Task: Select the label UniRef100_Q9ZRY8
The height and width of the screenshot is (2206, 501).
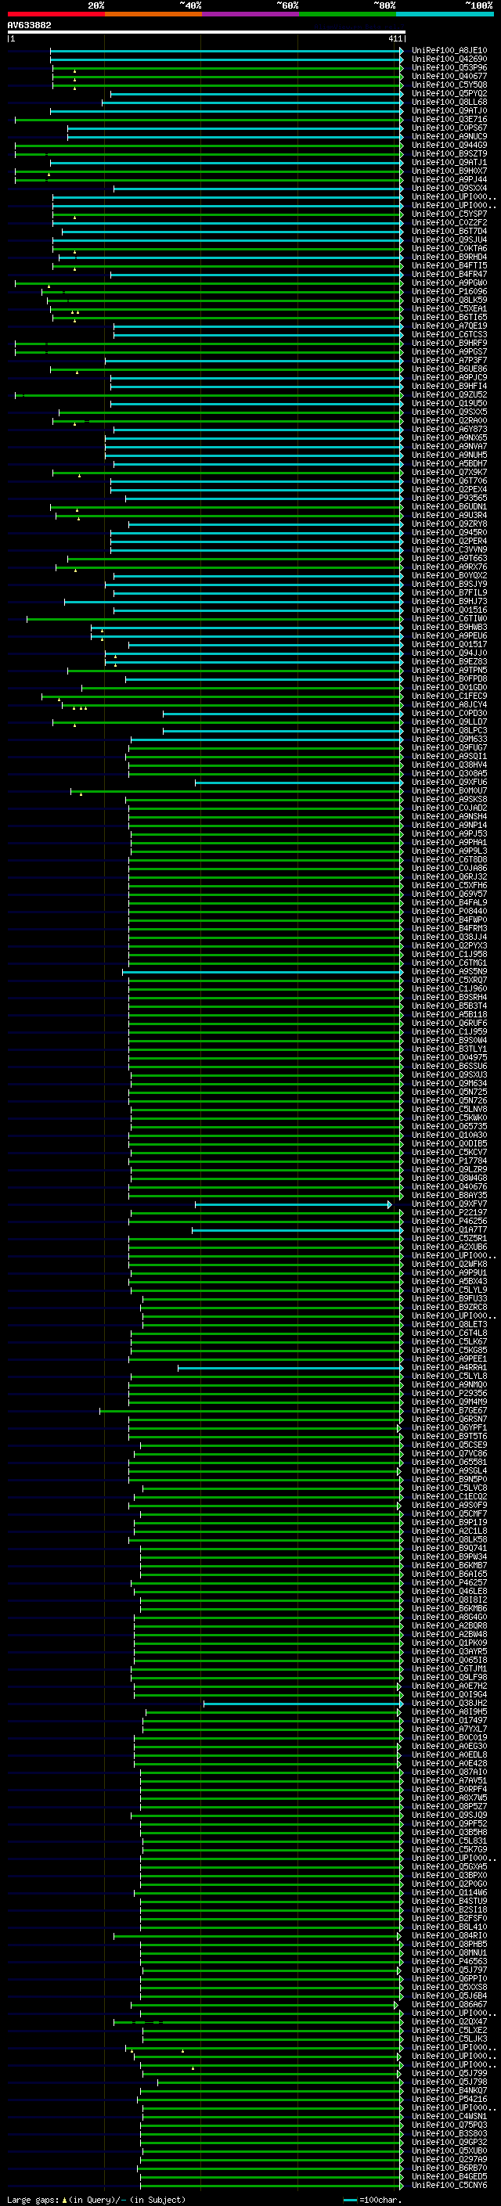Action: [x=449, y=524]
